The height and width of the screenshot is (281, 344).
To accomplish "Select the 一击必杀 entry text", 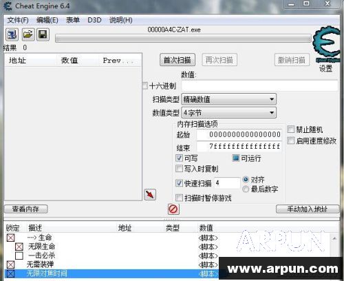I will tap(42, 256).
